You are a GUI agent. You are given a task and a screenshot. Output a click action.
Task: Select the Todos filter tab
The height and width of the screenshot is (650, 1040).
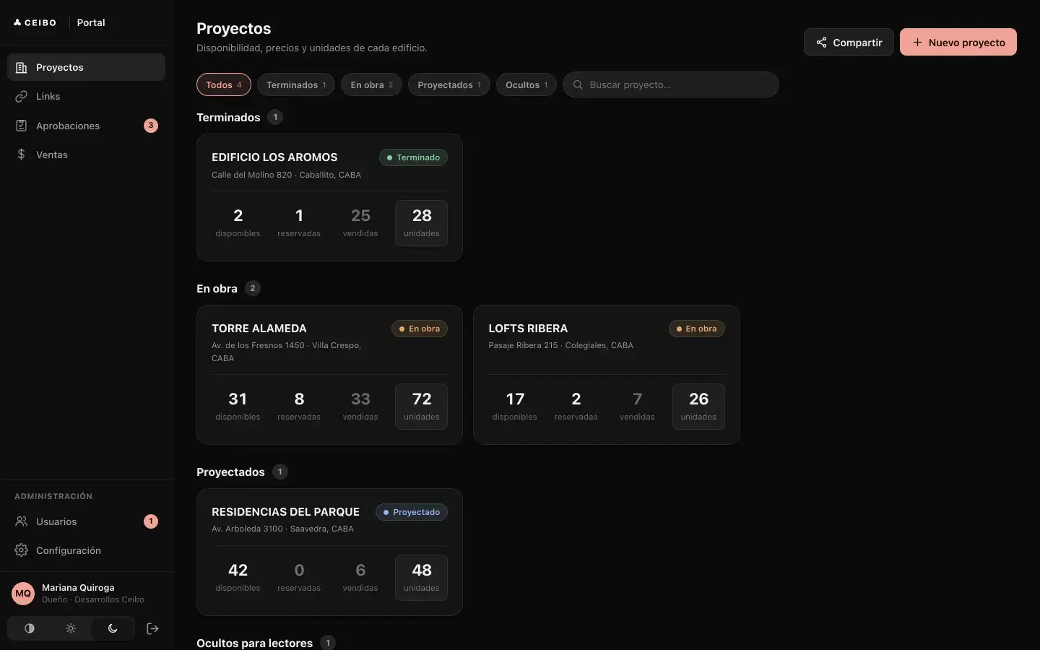[x=224, y=84]
